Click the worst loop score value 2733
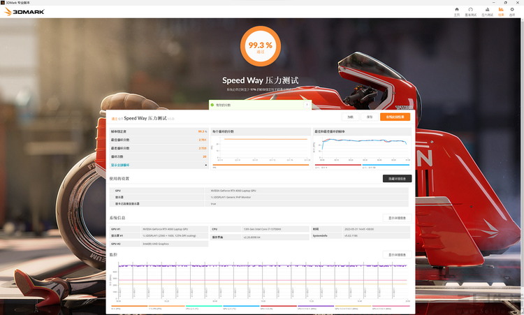 (x=203, y=148)
